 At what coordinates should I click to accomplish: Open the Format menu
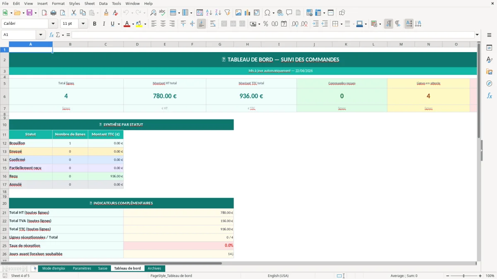(x=58, y=3)
